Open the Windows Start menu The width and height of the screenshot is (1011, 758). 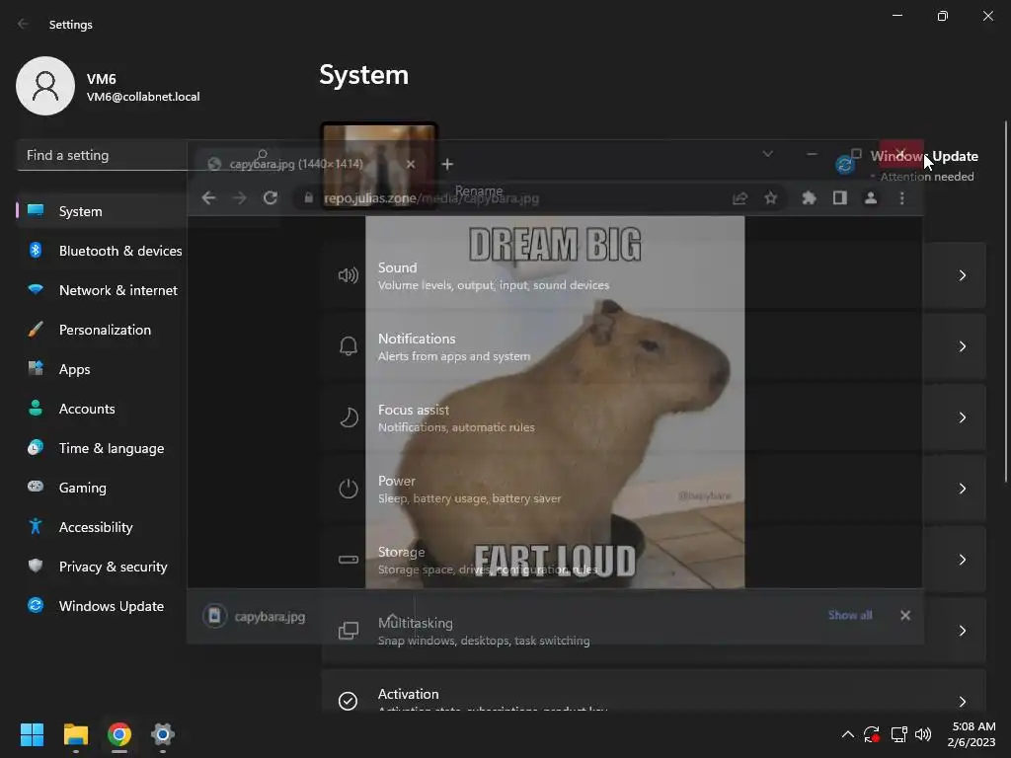point(32,734)
